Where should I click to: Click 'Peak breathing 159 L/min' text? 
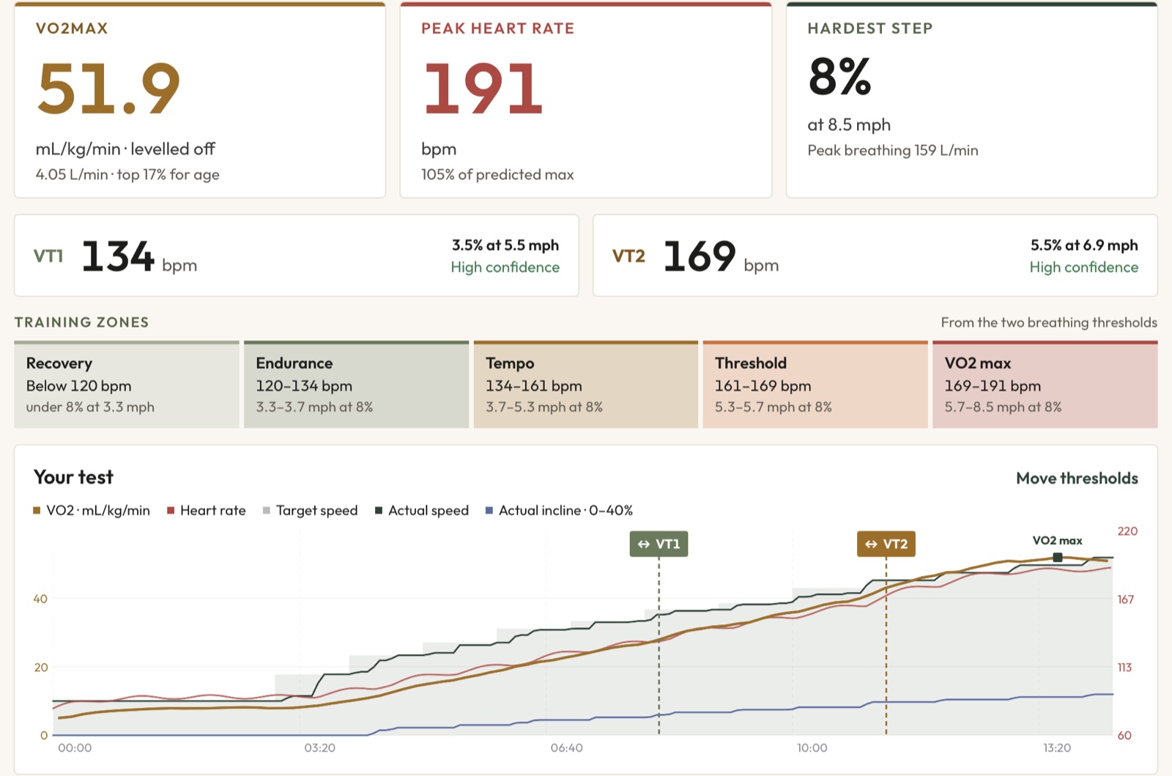coord(893,150)
